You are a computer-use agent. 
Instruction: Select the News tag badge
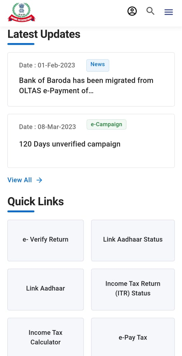coord(98,65)
